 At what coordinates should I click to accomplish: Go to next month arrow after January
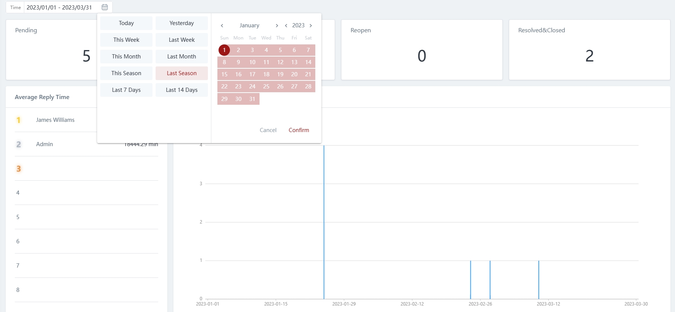coord(277,25)
